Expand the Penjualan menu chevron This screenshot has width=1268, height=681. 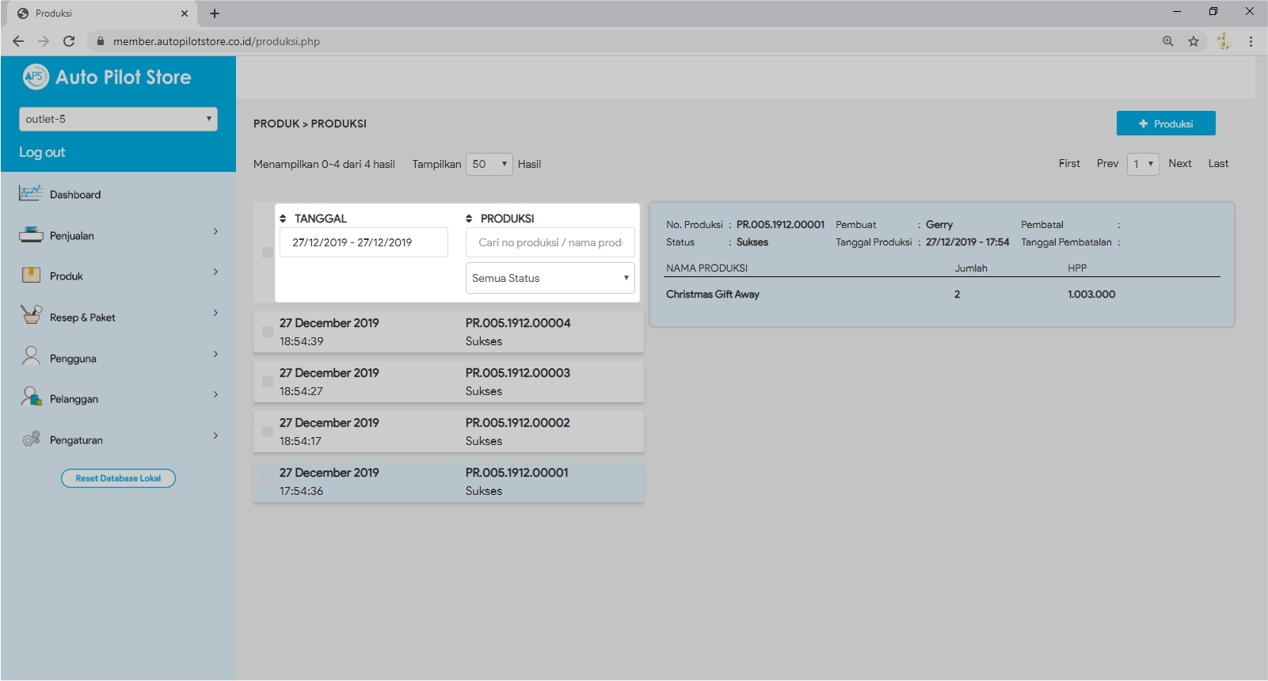215,232
